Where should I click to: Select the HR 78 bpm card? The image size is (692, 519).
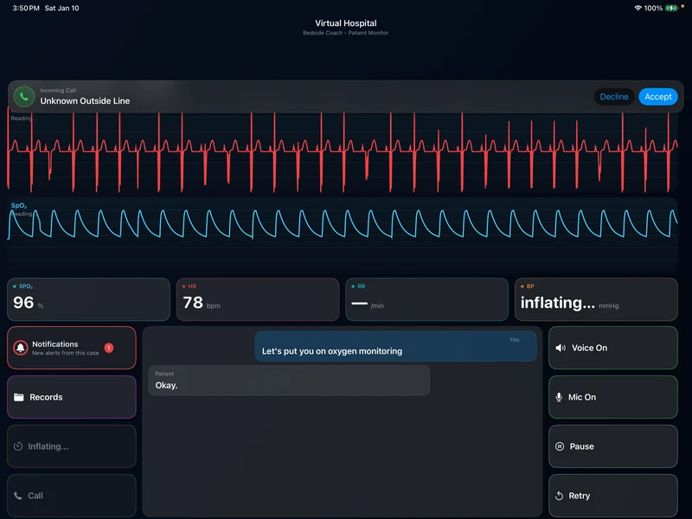tap(258, 299)
